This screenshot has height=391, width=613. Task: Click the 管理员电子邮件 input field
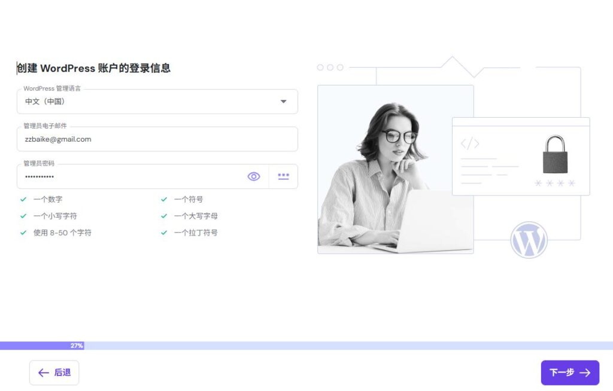coord(157,139)
